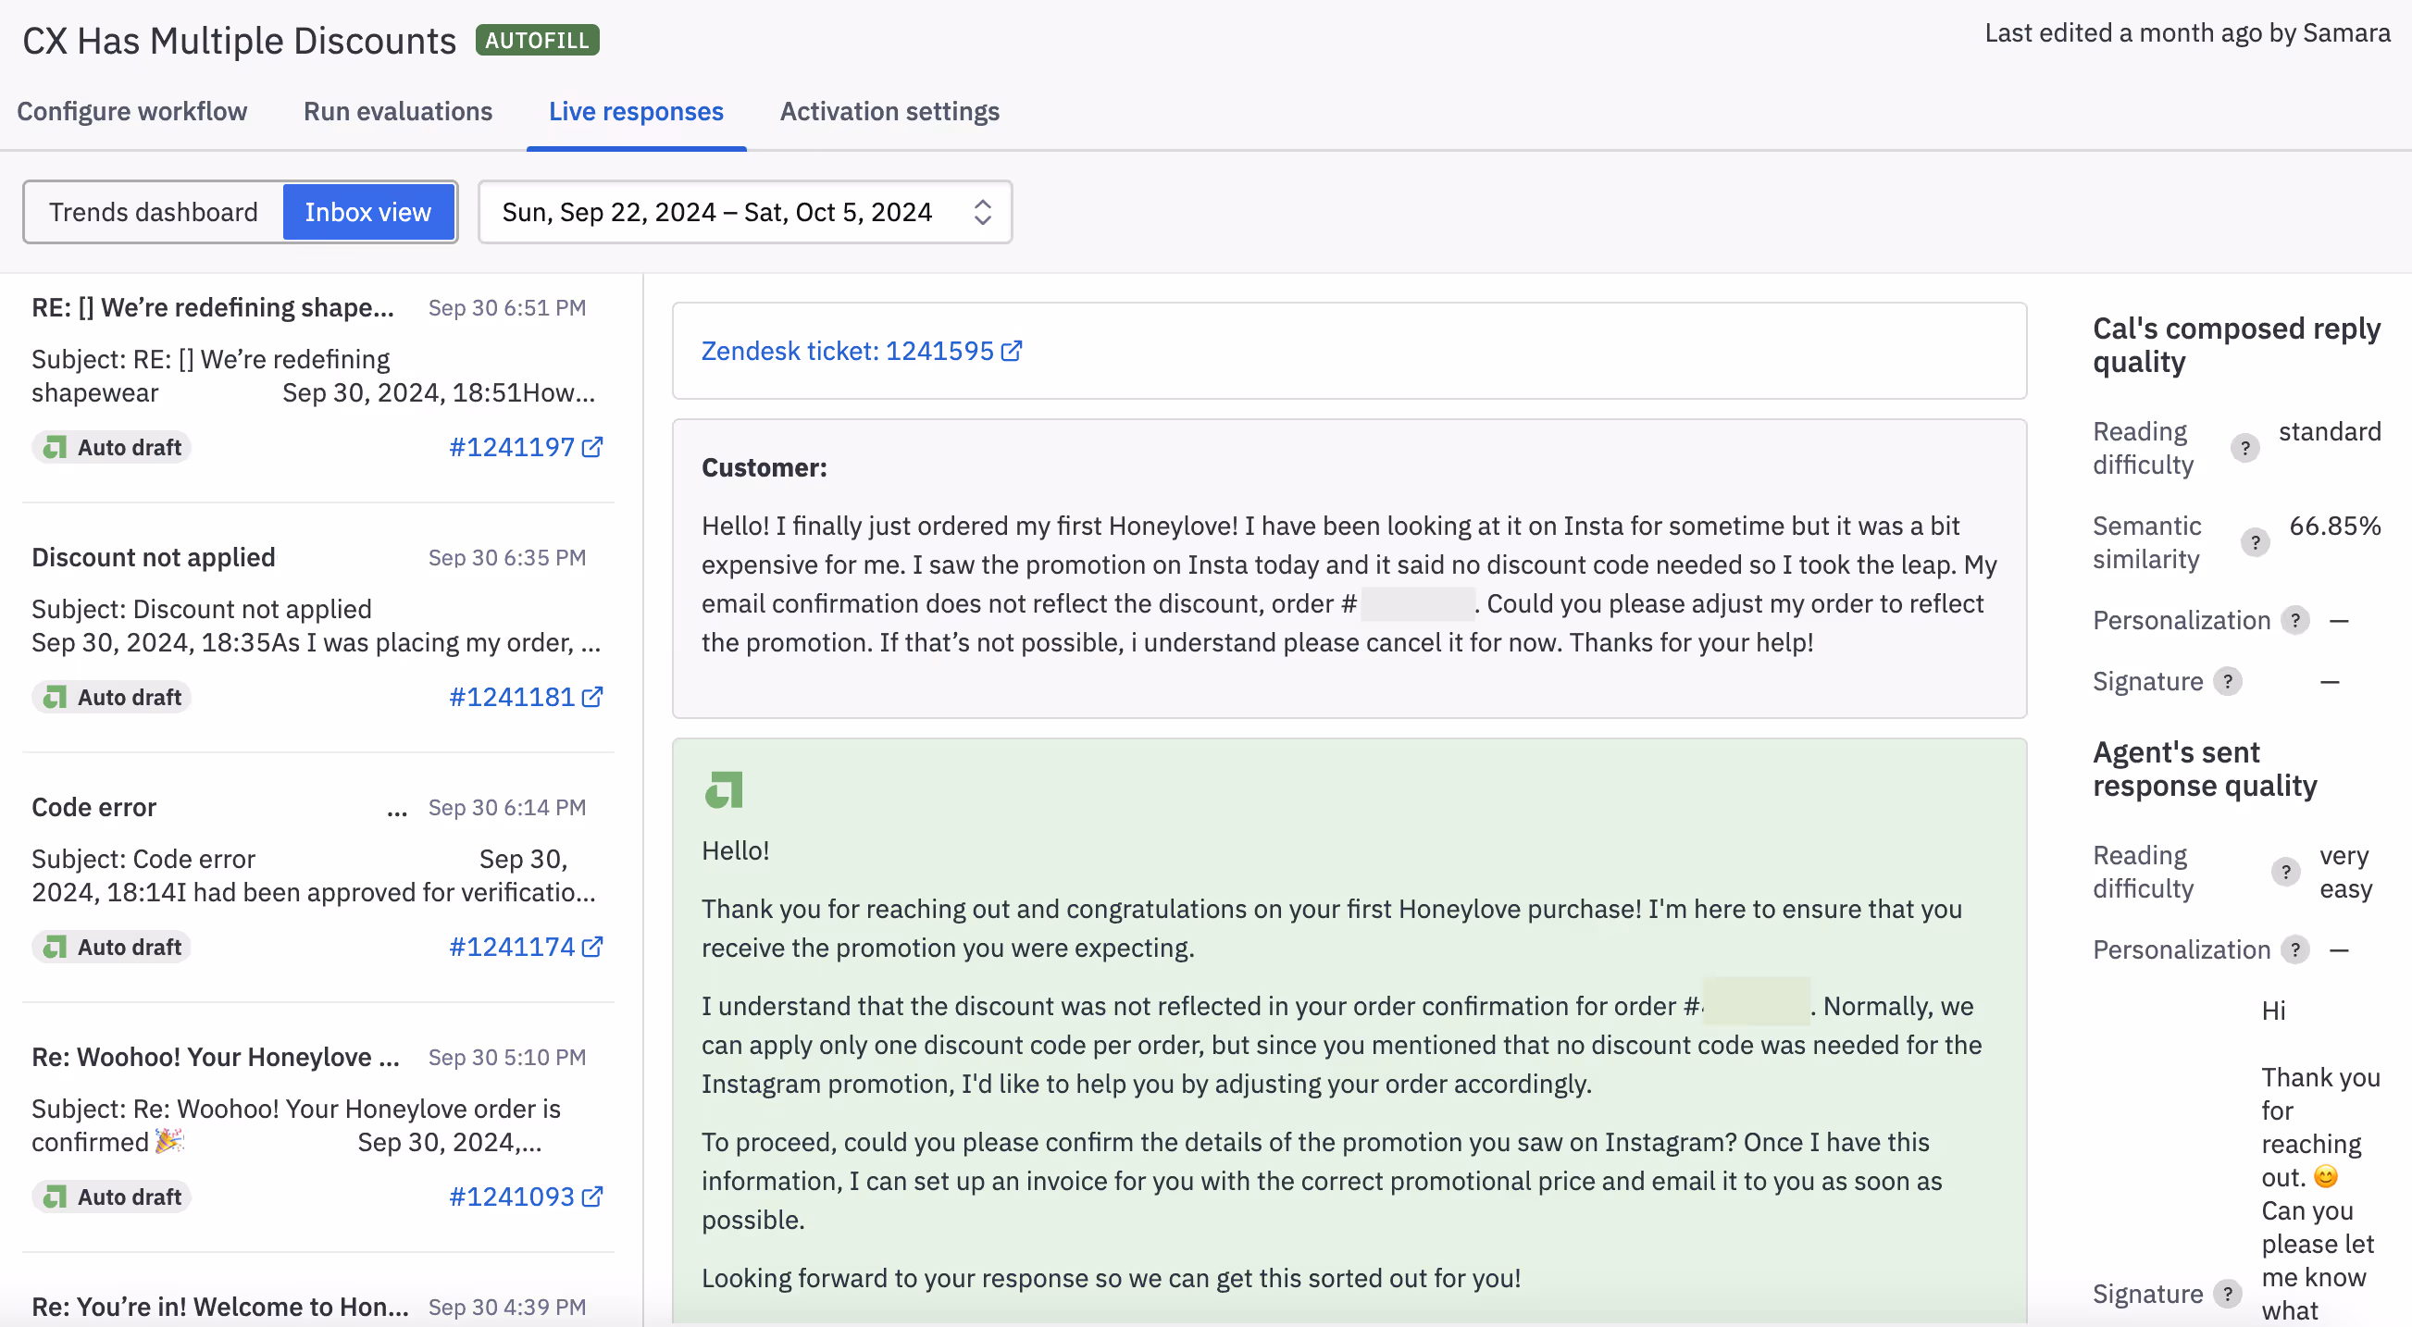2412x1327 pixels.
Task: Click 'Agent's sent response quality' heading
Action: click(x=2205, y=769)
